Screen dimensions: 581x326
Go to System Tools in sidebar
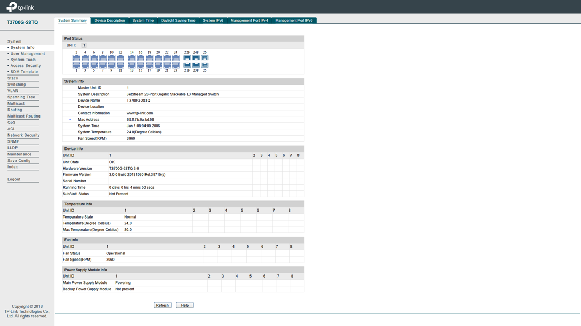23,60
